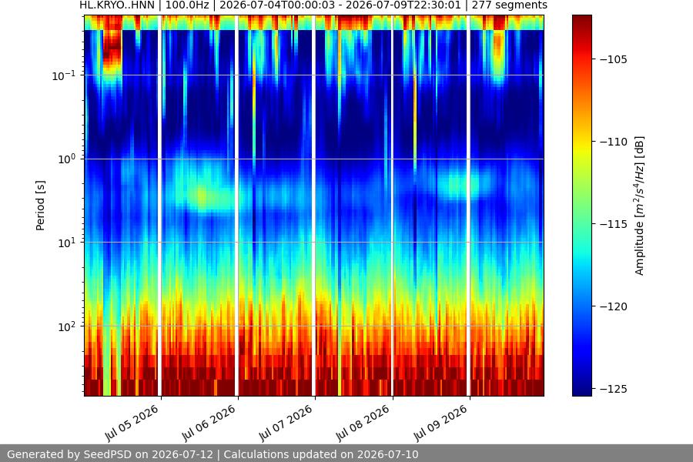This screenshot has height=462, width=693.
Task: Click the plot title starting HL.KRYO..HNN
Action: click(x=313, y=5)
